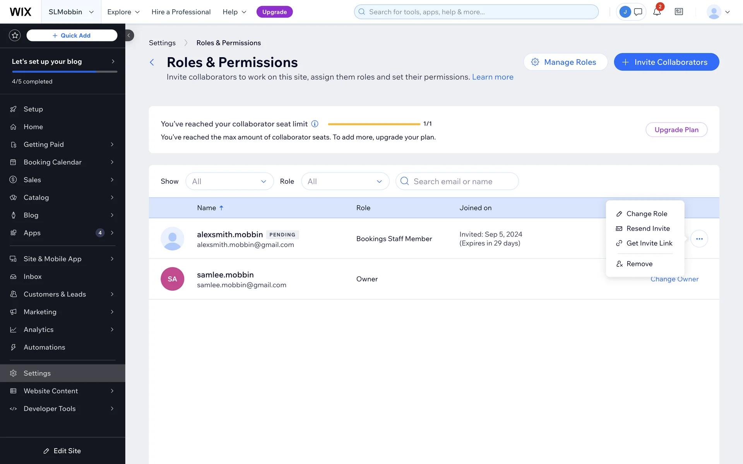Click the back arrow beside Roles & Permissions

tap(152, 62)
